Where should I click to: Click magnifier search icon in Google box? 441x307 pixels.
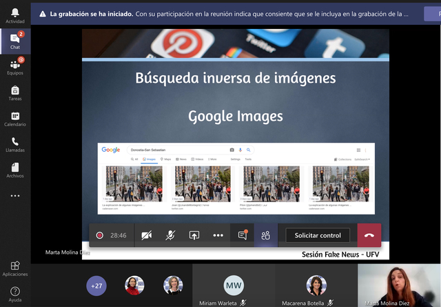pos(248,150)
